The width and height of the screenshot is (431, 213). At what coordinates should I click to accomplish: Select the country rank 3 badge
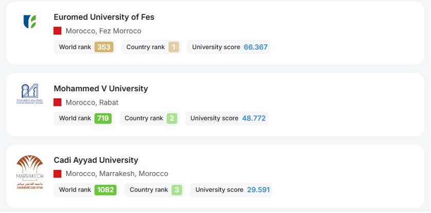[177, 189]
